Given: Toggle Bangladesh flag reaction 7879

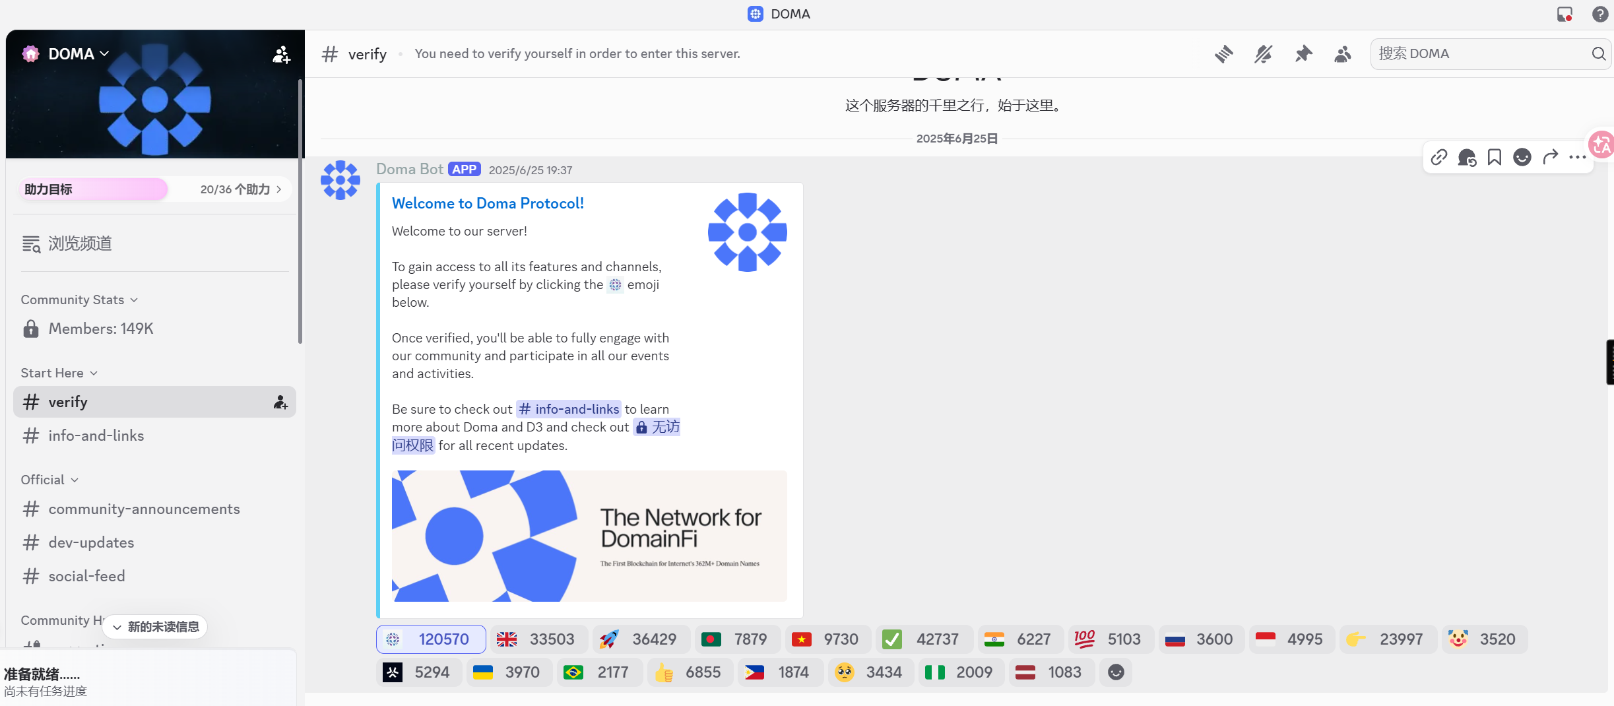Looking at the screenshot, I should tap(737, 639).
